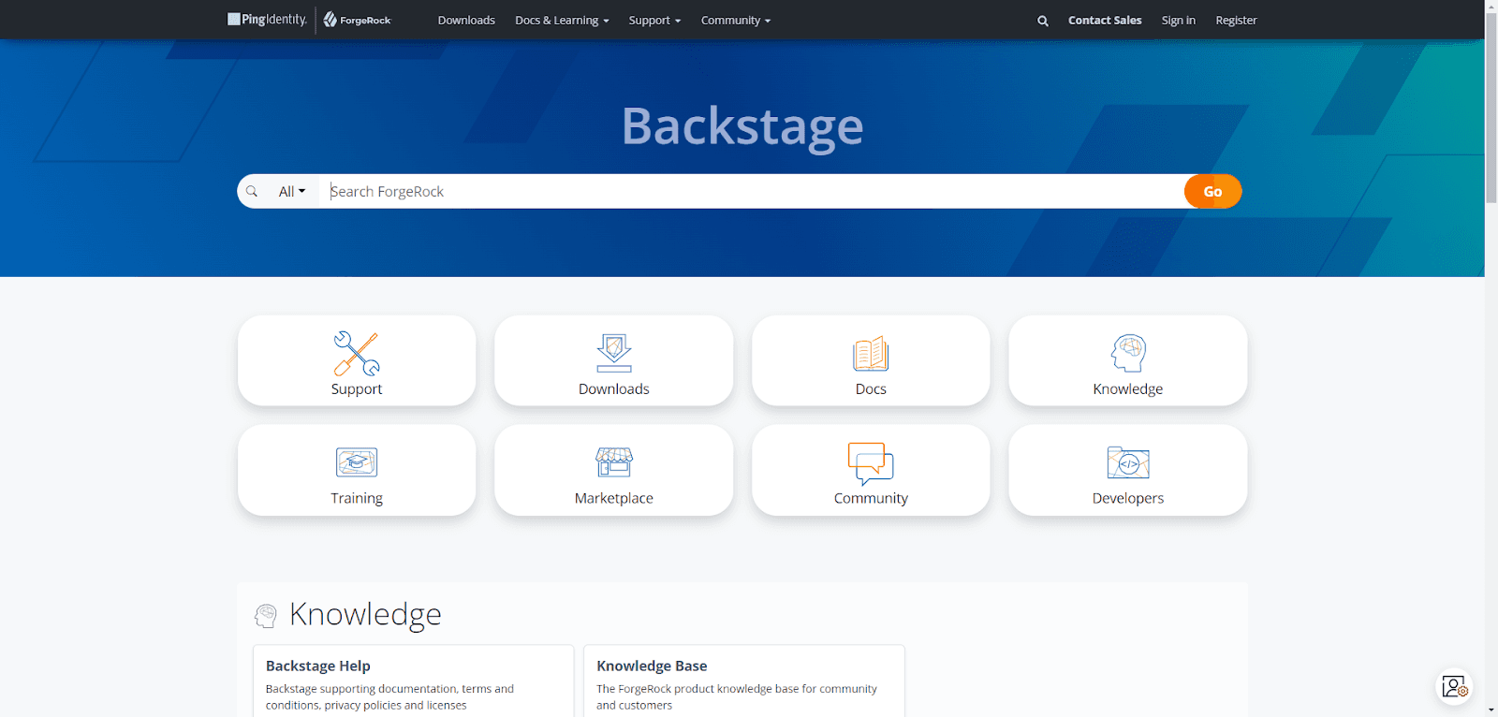Open the Knowledge Base link
This screenshot has height=717, width=1498.
tap(652, 666)
